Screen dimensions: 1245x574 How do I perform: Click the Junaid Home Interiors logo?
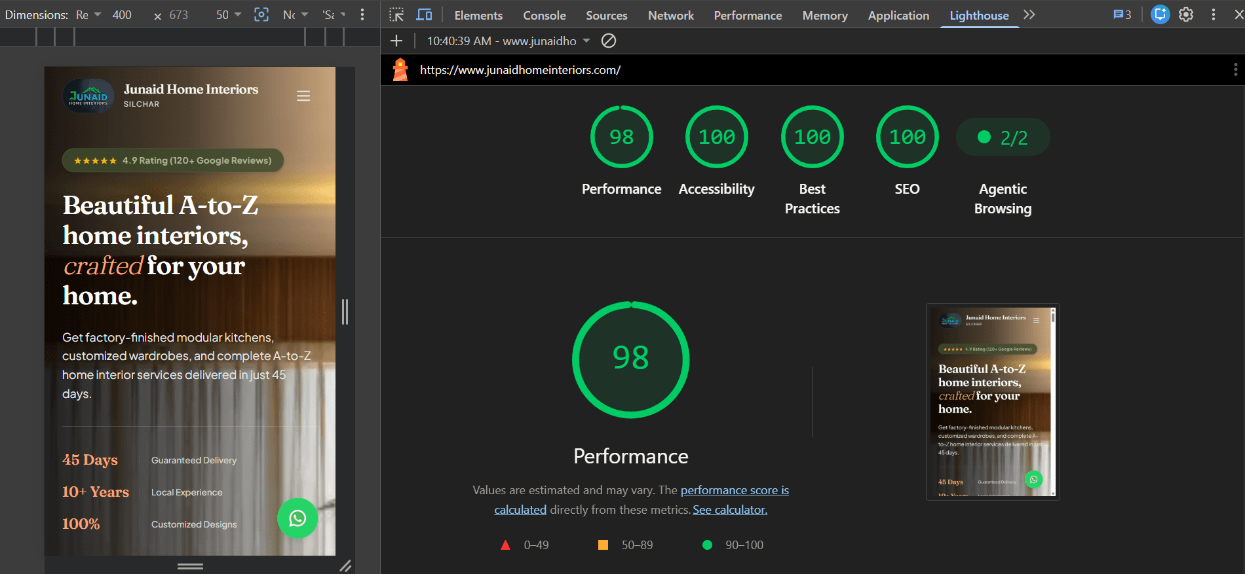click(x=88, y=96)
